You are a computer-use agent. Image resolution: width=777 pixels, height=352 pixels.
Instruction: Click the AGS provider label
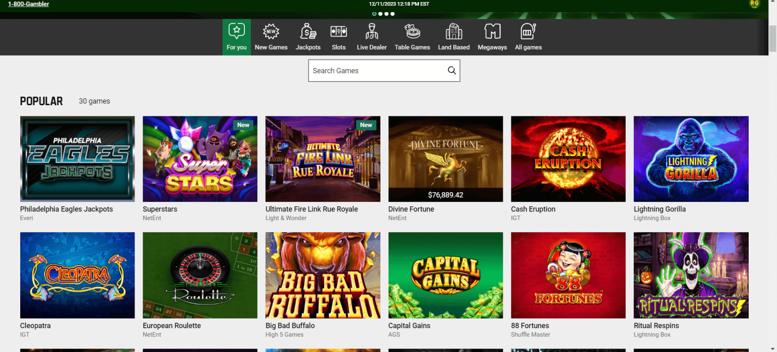tap(394, 334)
